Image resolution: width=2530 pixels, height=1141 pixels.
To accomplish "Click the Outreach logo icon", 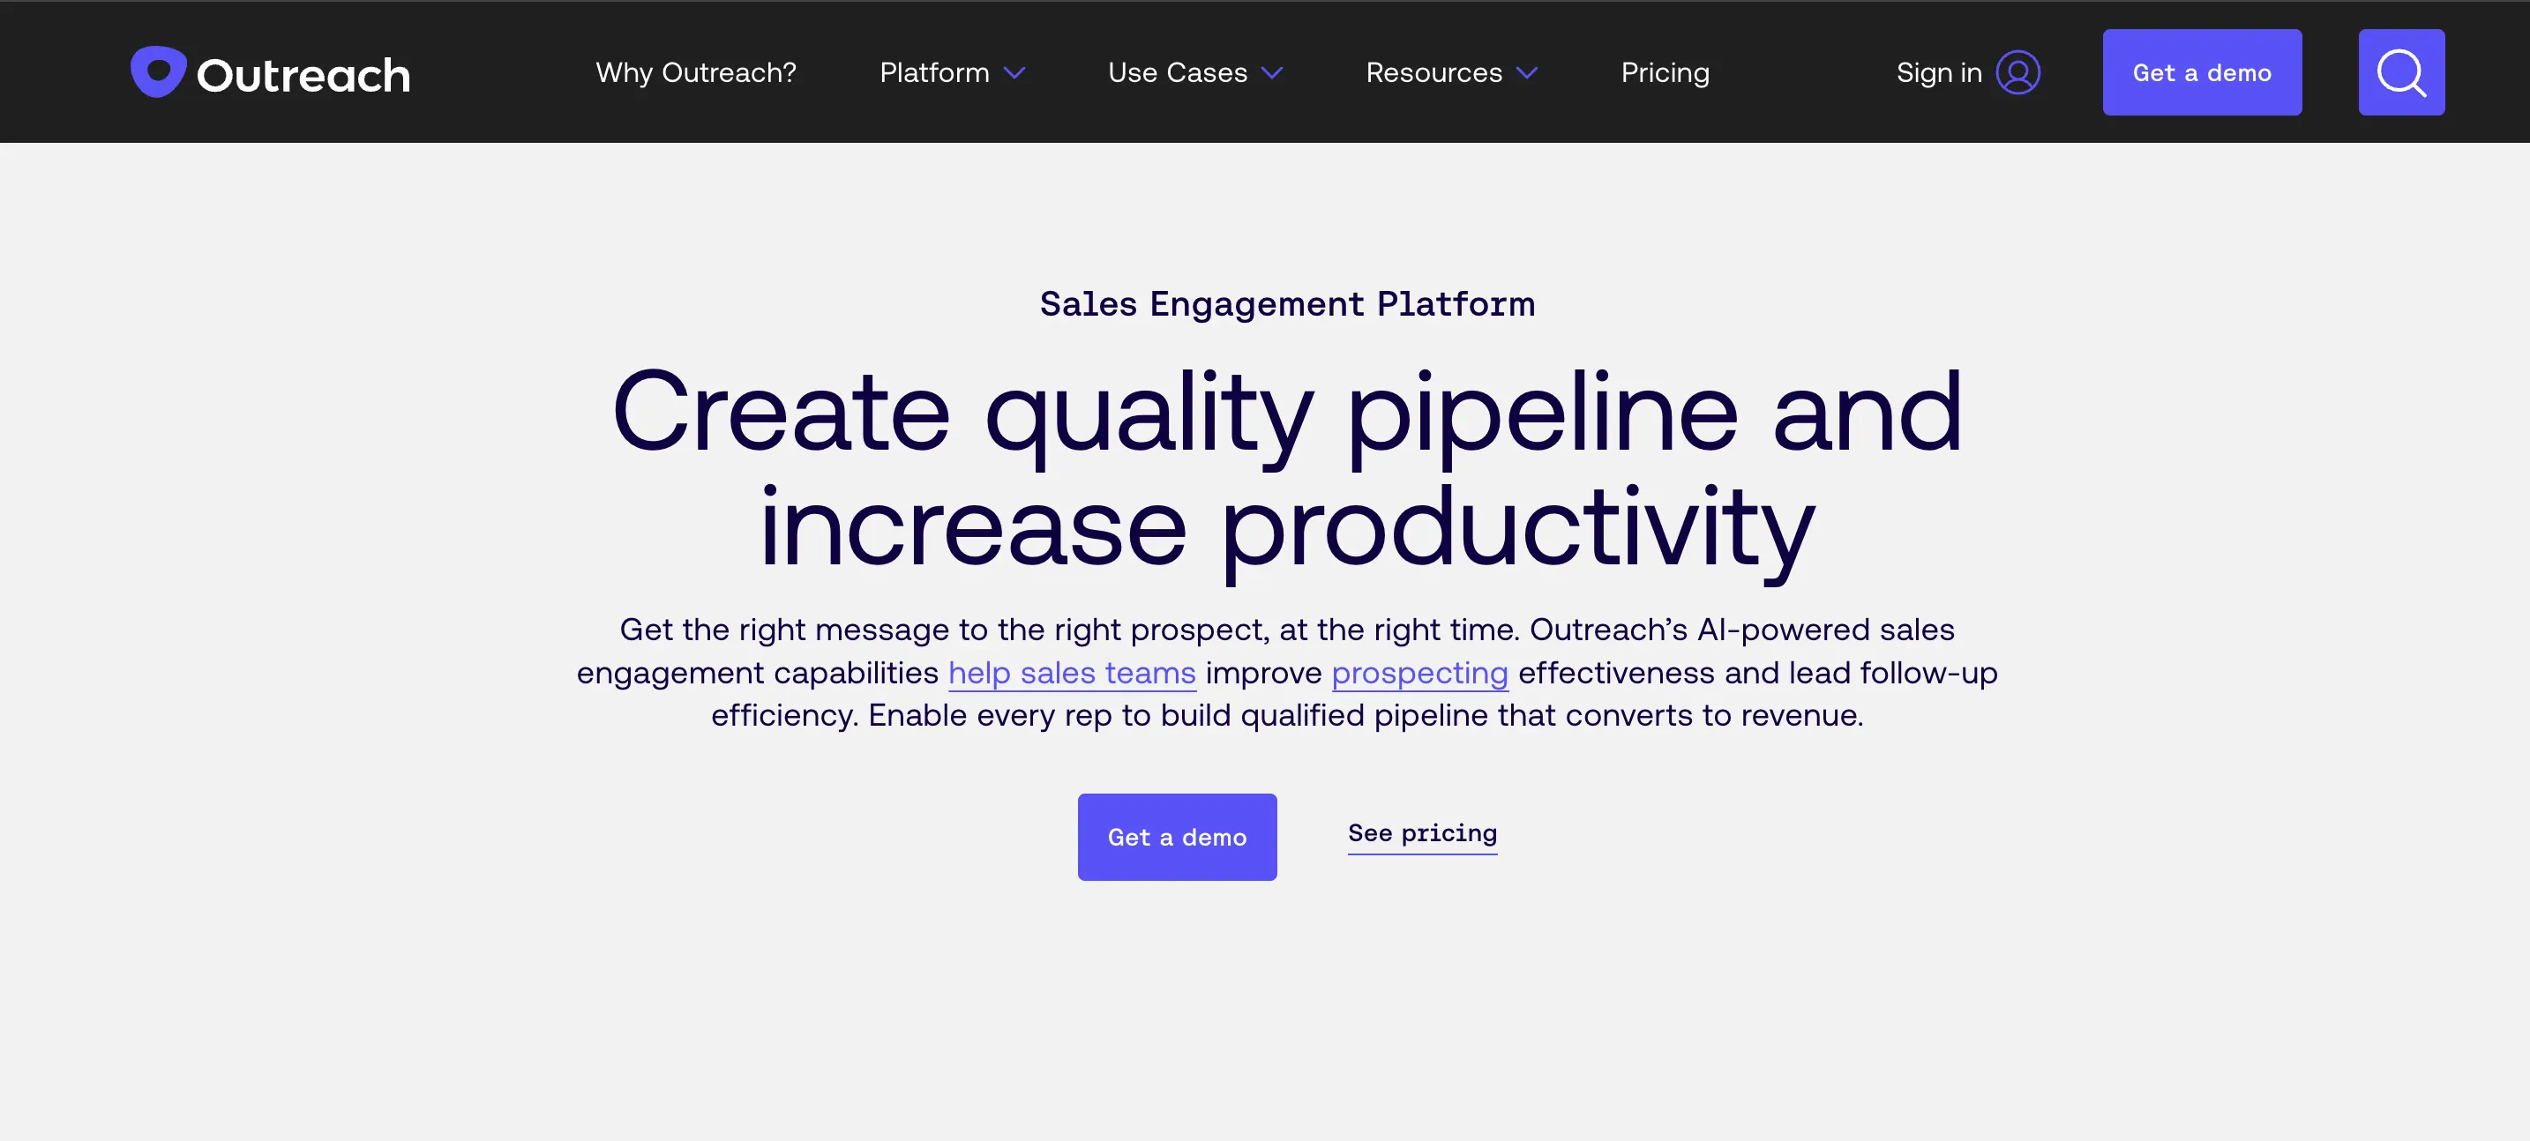I will 159,71.
